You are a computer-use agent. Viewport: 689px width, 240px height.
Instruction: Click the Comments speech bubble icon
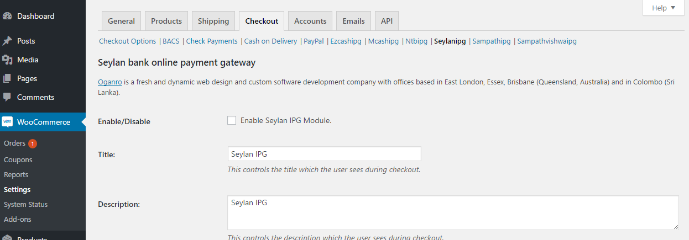(7, 97)
